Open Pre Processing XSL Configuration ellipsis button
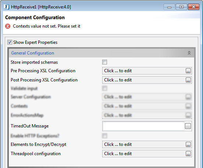The image size is (203, 168). pyautogui.click(x=188, y=71)
